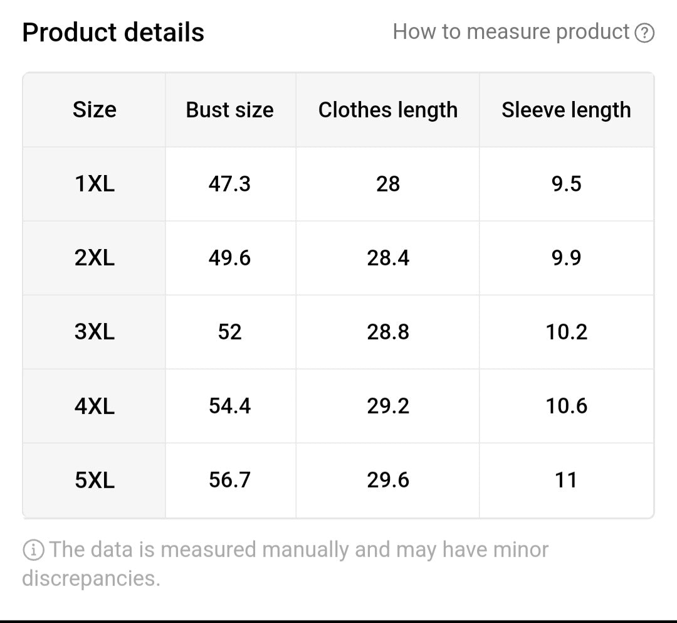Click the black bar at screen bottom
The image size is (677, 623).
[x=338, y=620]
